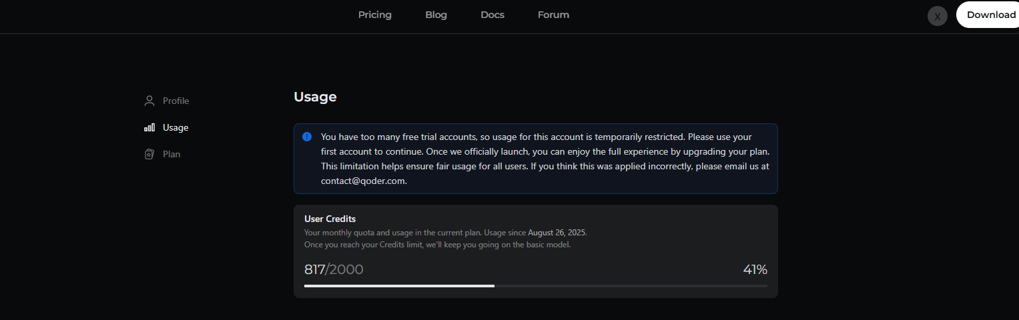Open the user avatar labeled X
Viewport: 1019px width, 320px height.
click(938, 16)
